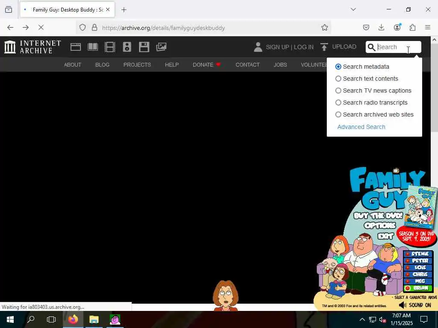Select Lois character in Desktop Buddy
438x328 pixels.
point(418,267)
